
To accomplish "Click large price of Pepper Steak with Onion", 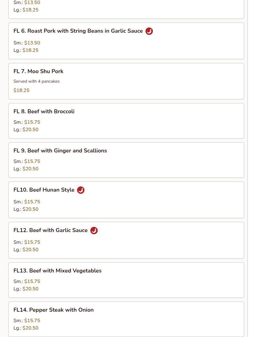I will [x=30, y=328].
